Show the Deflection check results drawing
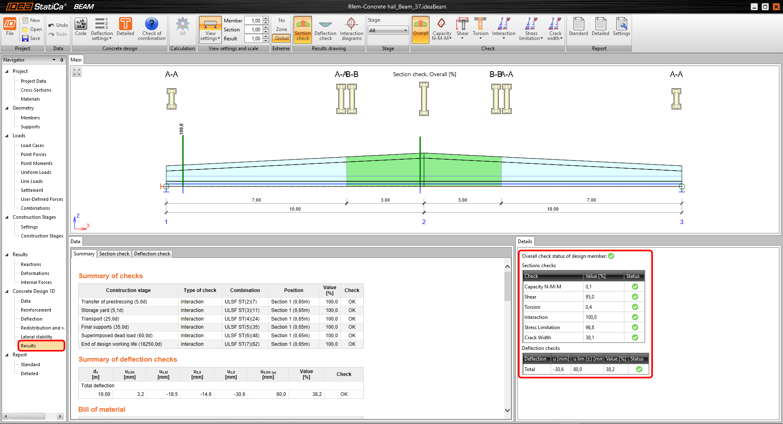Screen dimensions: 783x424 (x=325, y=29)
